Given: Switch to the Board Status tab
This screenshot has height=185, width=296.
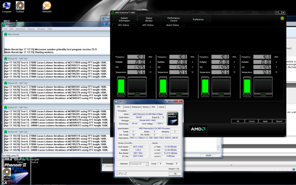Looking at the screenshot, I should [173, 25].
